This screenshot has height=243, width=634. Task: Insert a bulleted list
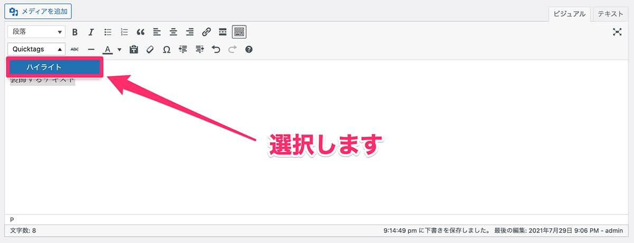tap(108, 32)
